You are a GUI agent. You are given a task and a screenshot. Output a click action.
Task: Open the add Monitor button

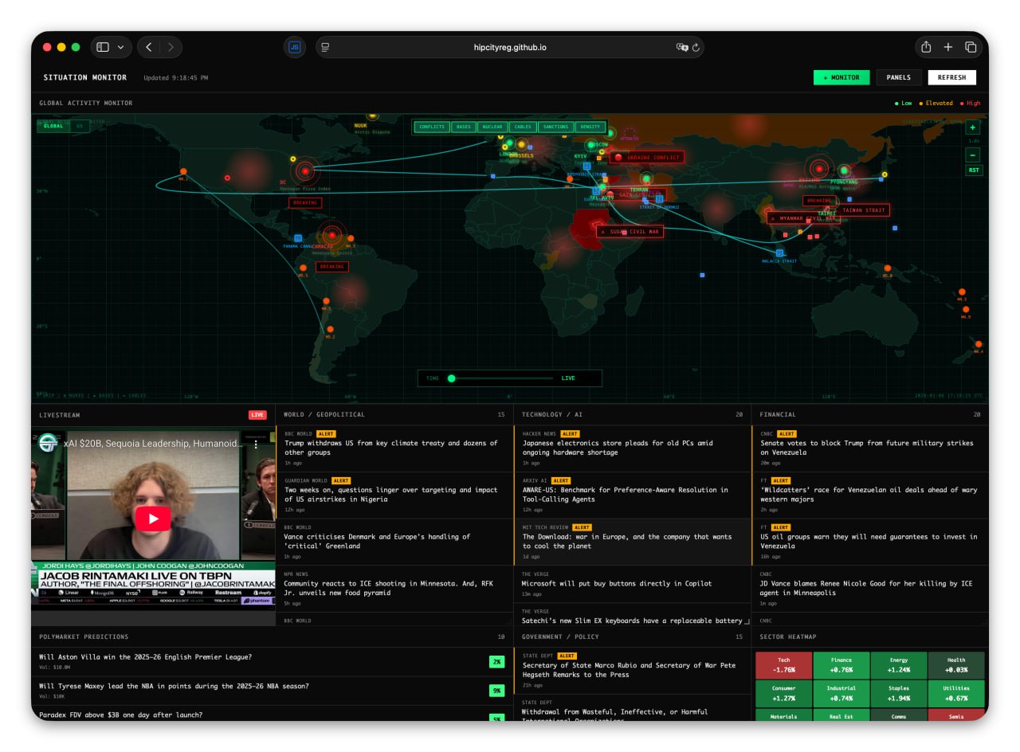(841, 77)
